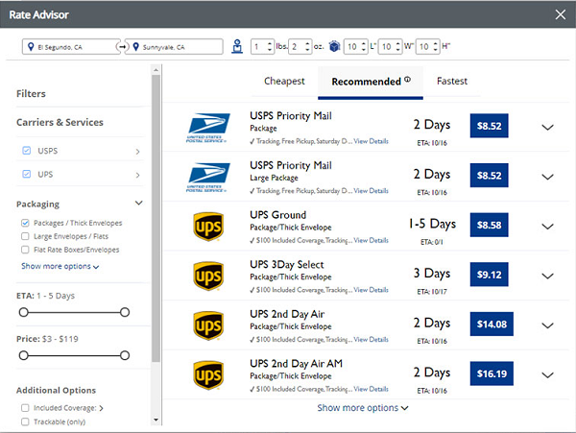
Task: Enable Large Envelopes / Flats checkbox
Action: coord(25,236)
